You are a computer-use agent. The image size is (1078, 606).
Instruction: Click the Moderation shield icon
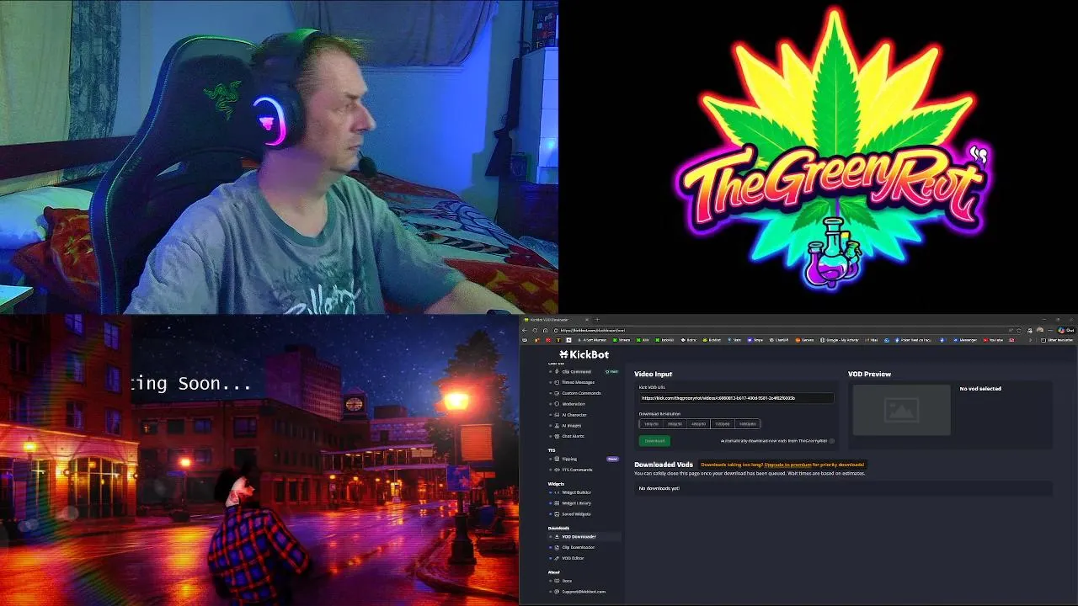click(x=557, y=404)
